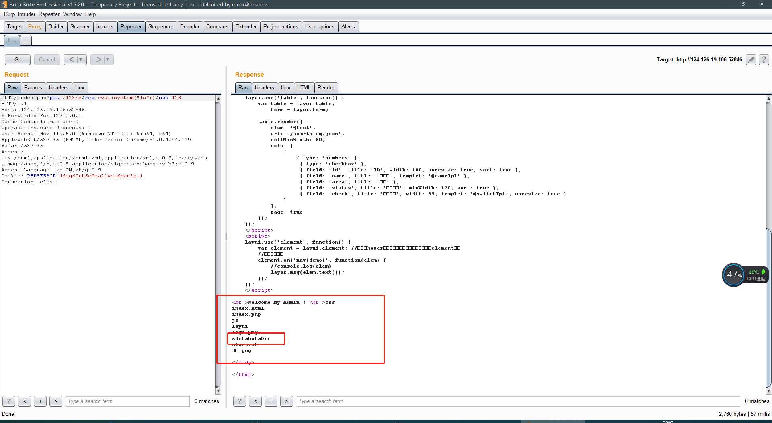This screenshot has width=772, height=423.
Task: Switch to the Alerts tab
Action: [x=348, y=26]
